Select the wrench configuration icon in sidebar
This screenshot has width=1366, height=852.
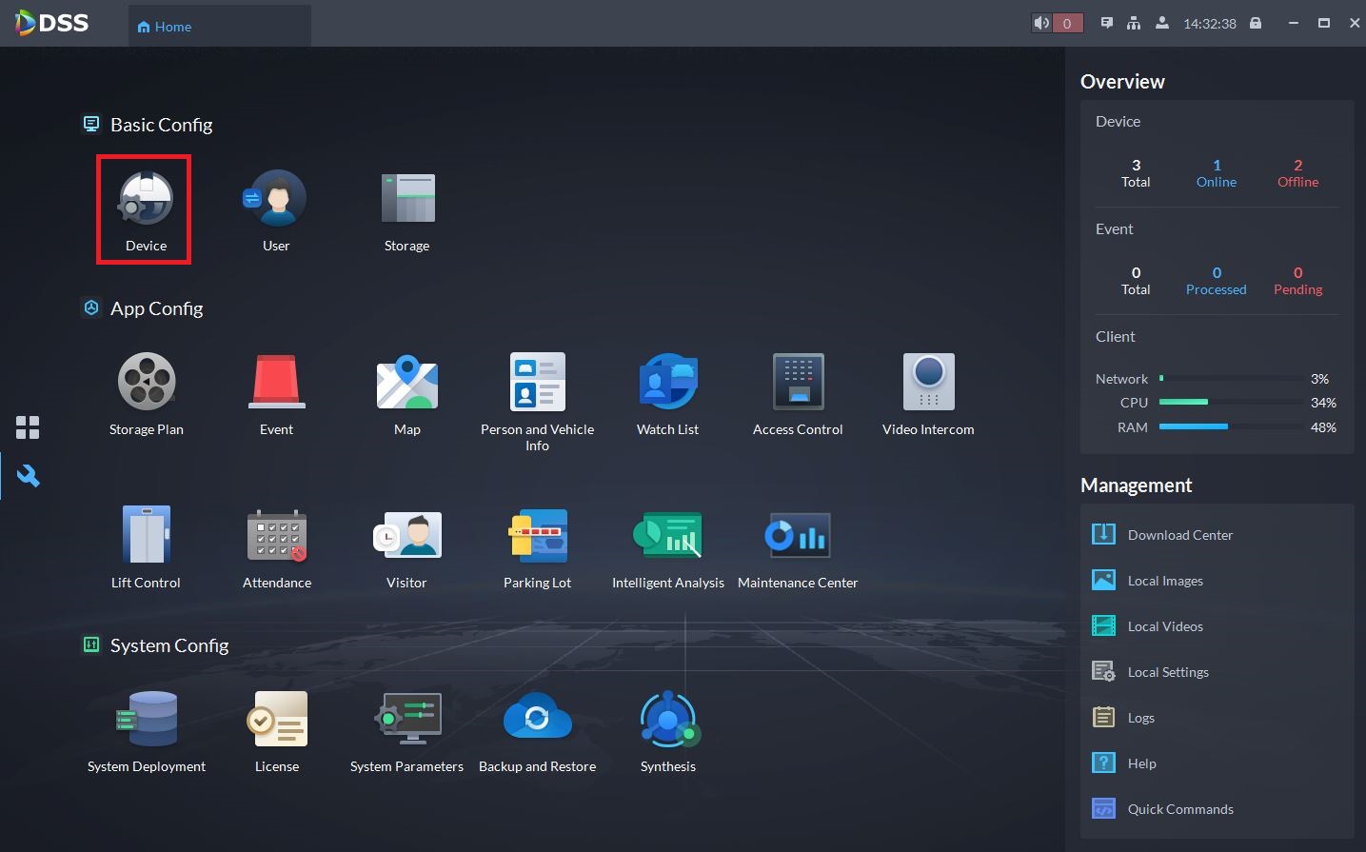click(x=28, y=476)
